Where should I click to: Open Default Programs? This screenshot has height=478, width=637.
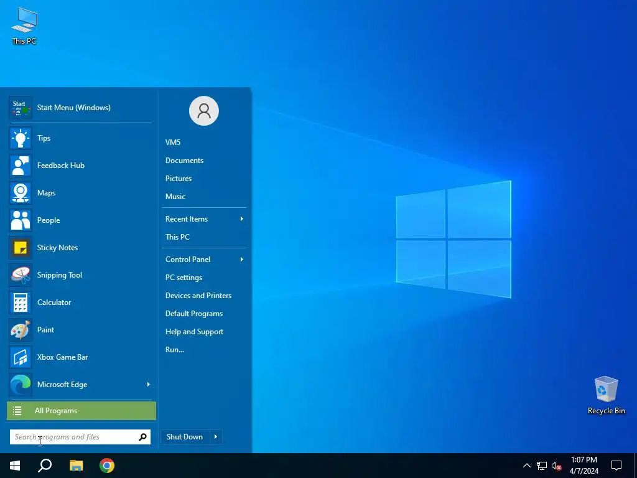[194, 314]
